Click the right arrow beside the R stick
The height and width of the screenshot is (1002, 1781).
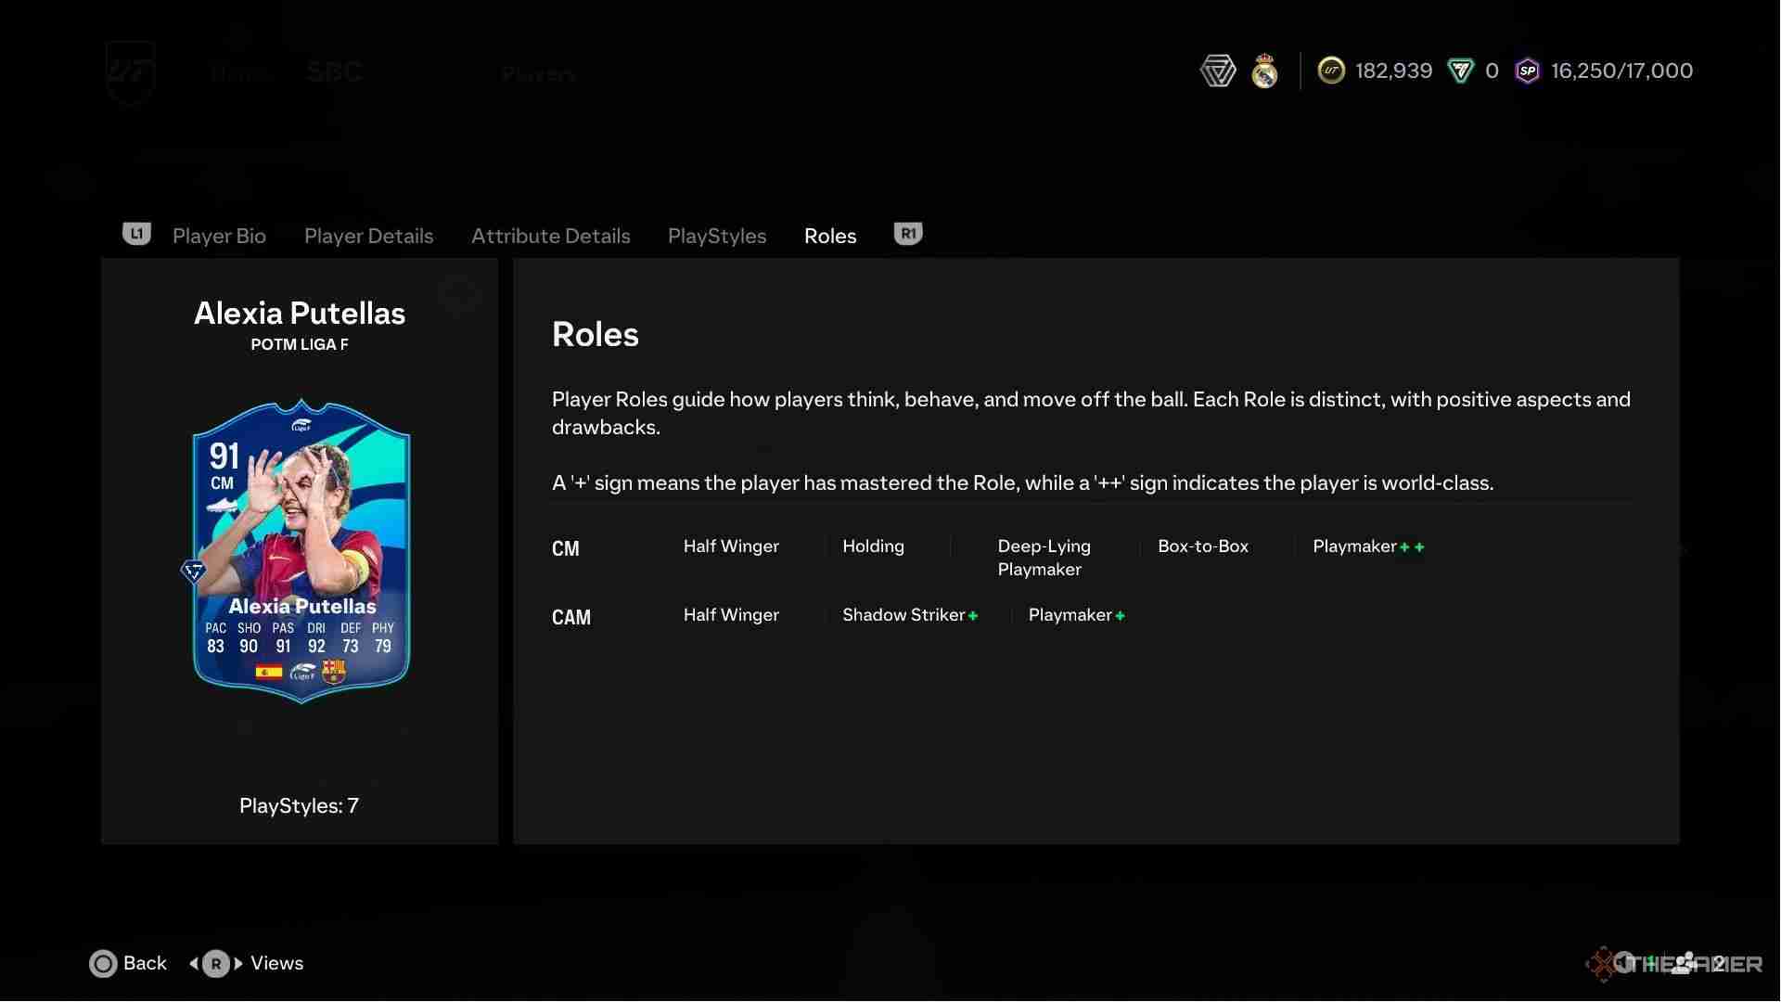[238, 963]
